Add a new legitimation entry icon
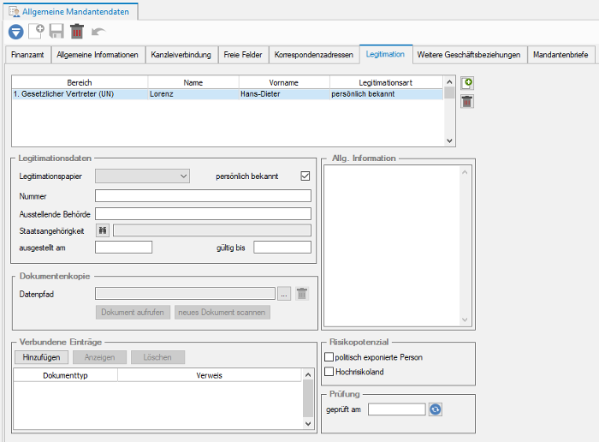599x442 pixels. (x=467, y=83)
